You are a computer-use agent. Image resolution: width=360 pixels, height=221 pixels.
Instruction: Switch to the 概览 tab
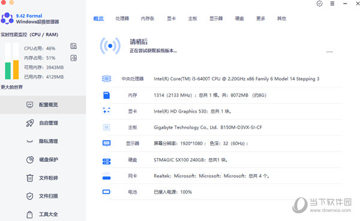(98, 19)
